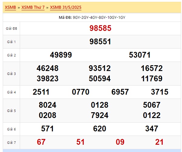The height and width of the screenshot is (152, 182).
Task: Click the Giải ĐB row label
Action: tap(12, 29)
